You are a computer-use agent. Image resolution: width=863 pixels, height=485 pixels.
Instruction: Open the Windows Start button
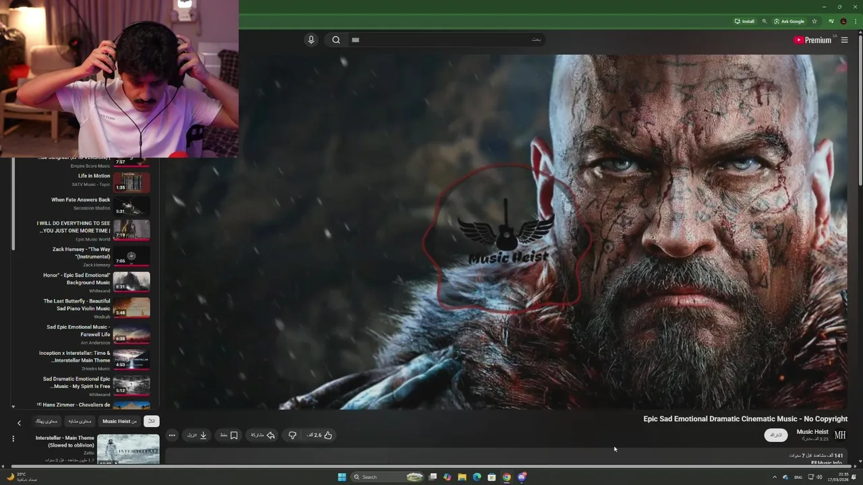[x=342, y=477]
